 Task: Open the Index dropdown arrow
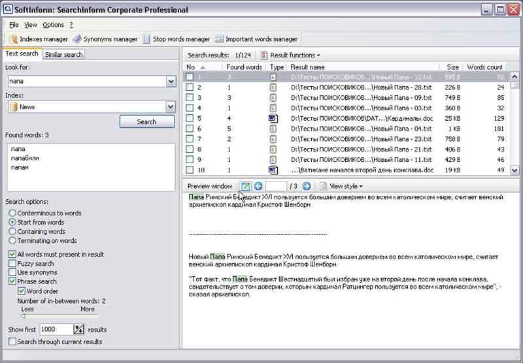click(x=171, y=107)
